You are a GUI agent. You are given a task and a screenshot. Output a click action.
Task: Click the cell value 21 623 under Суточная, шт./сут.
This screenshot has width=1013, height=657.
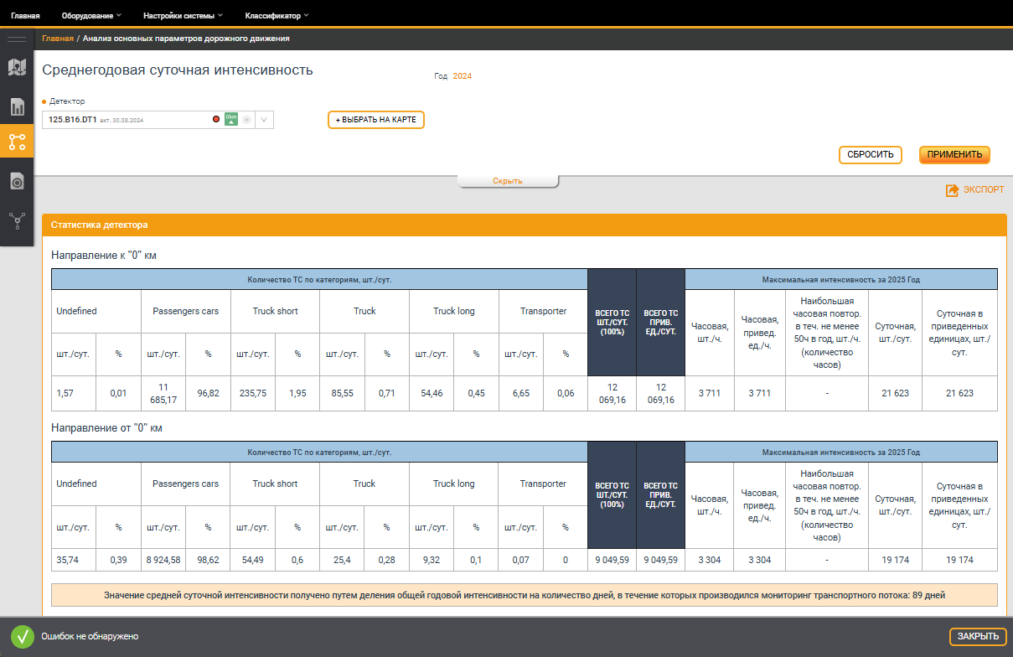(x=895, y=393)
